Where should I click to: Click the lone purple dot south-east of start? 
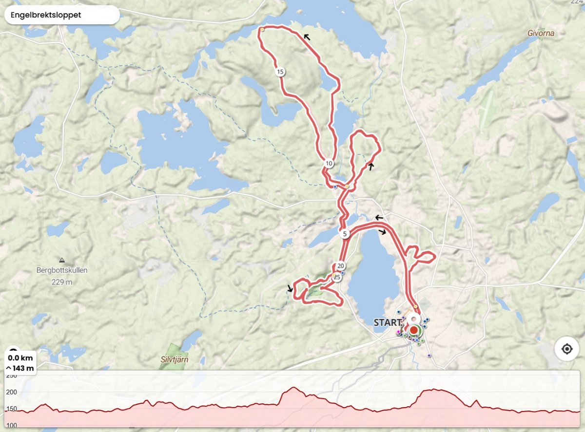point(429,356)
